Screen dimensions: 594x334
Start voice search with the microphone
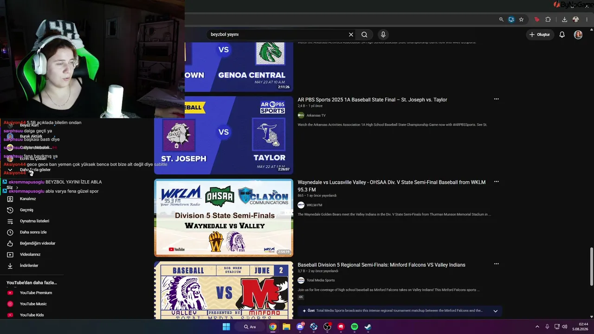tap(383, 34)
